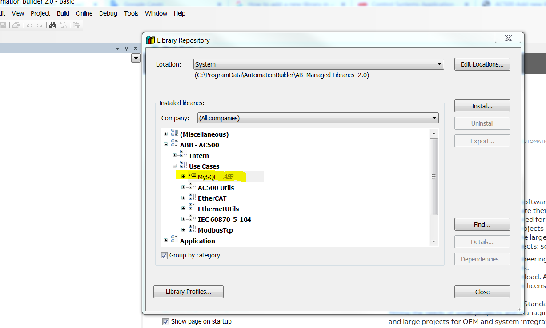Collapse the ABB - AC500 tree node
This screenshot has width=546, height=328.
165,145
